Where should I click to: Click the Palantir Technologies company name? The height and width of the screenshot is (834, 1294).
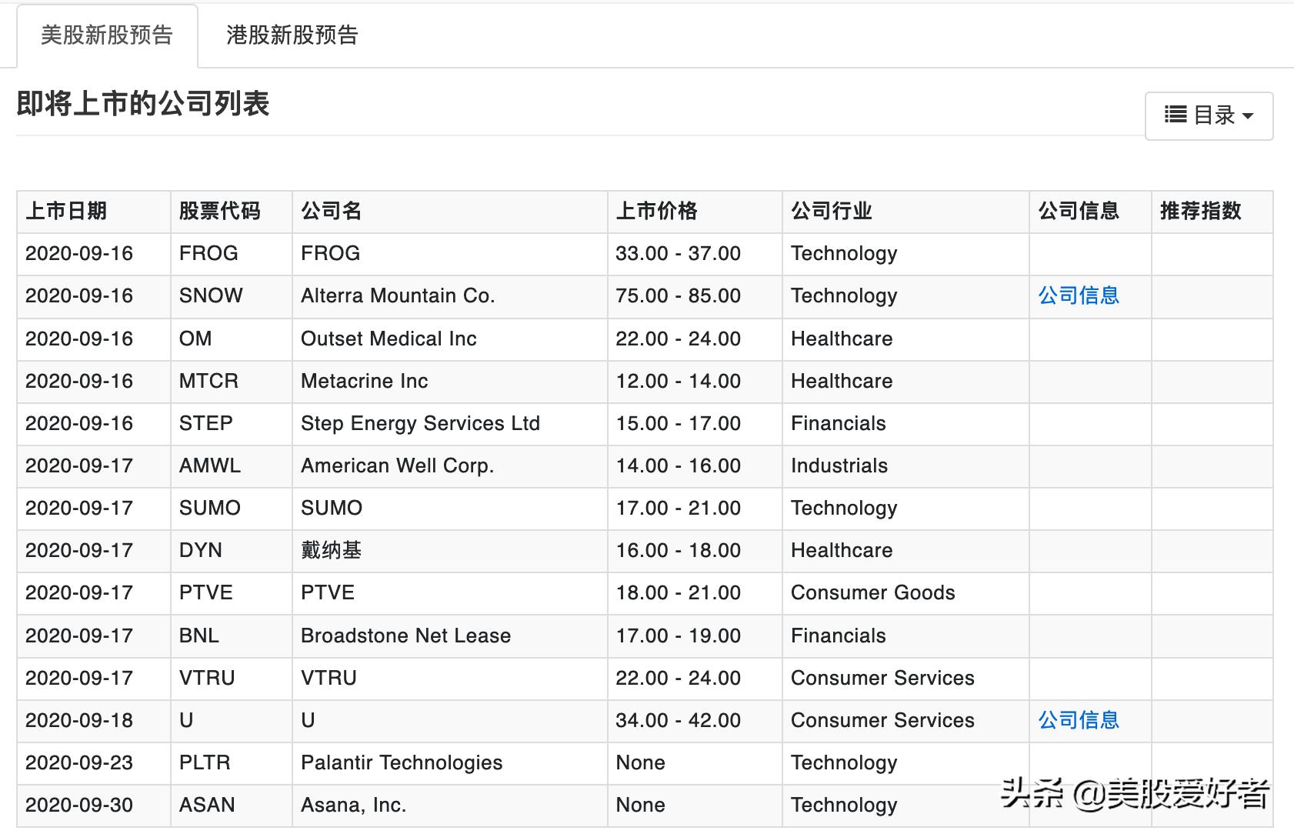402,762
